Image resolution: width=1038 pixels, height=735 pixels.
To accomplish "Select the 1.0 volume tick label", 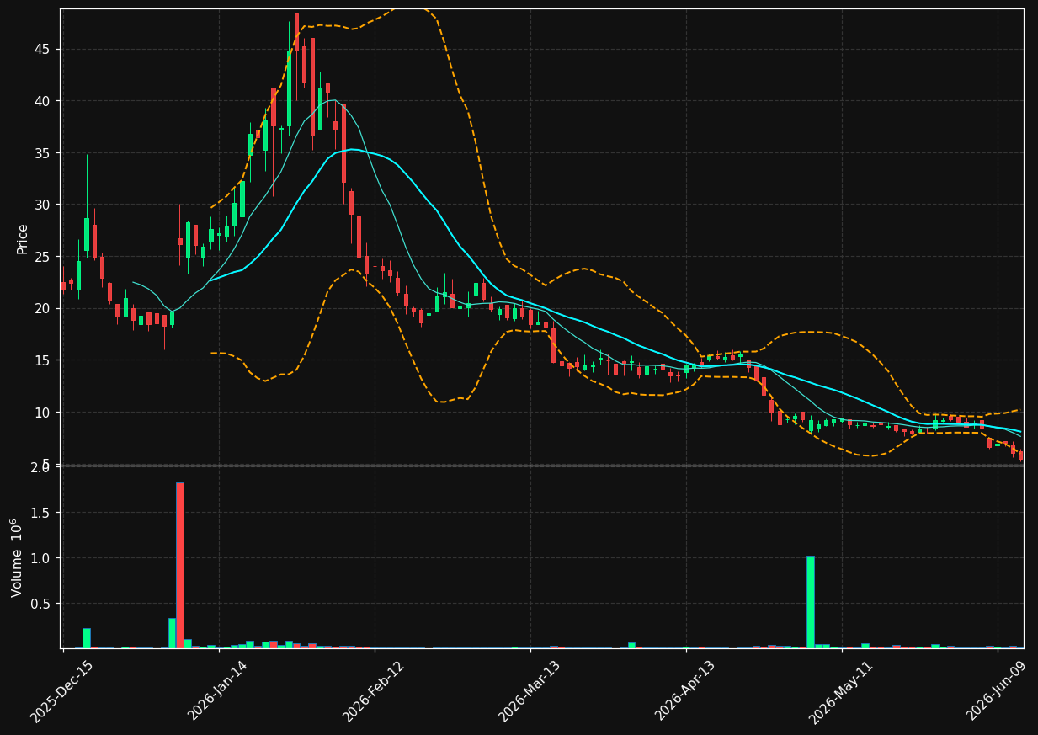I will pyautogui.click(x=41, y=558).
